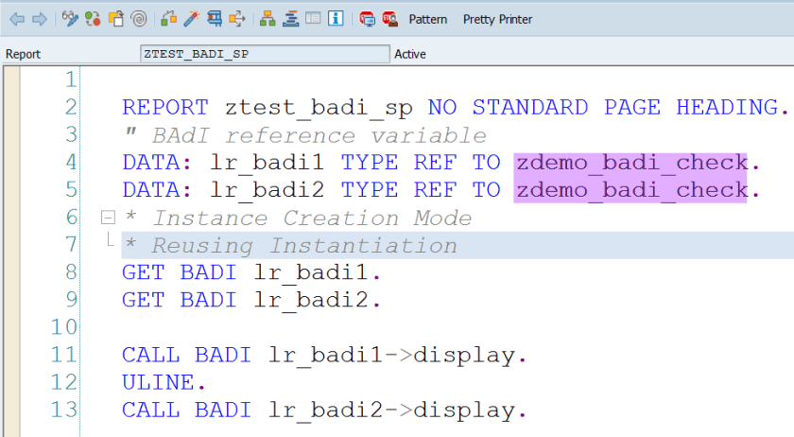Click 'GET BADI lr_badi1.' statement
Screen dimensions: 794x437
coord(251,272)
